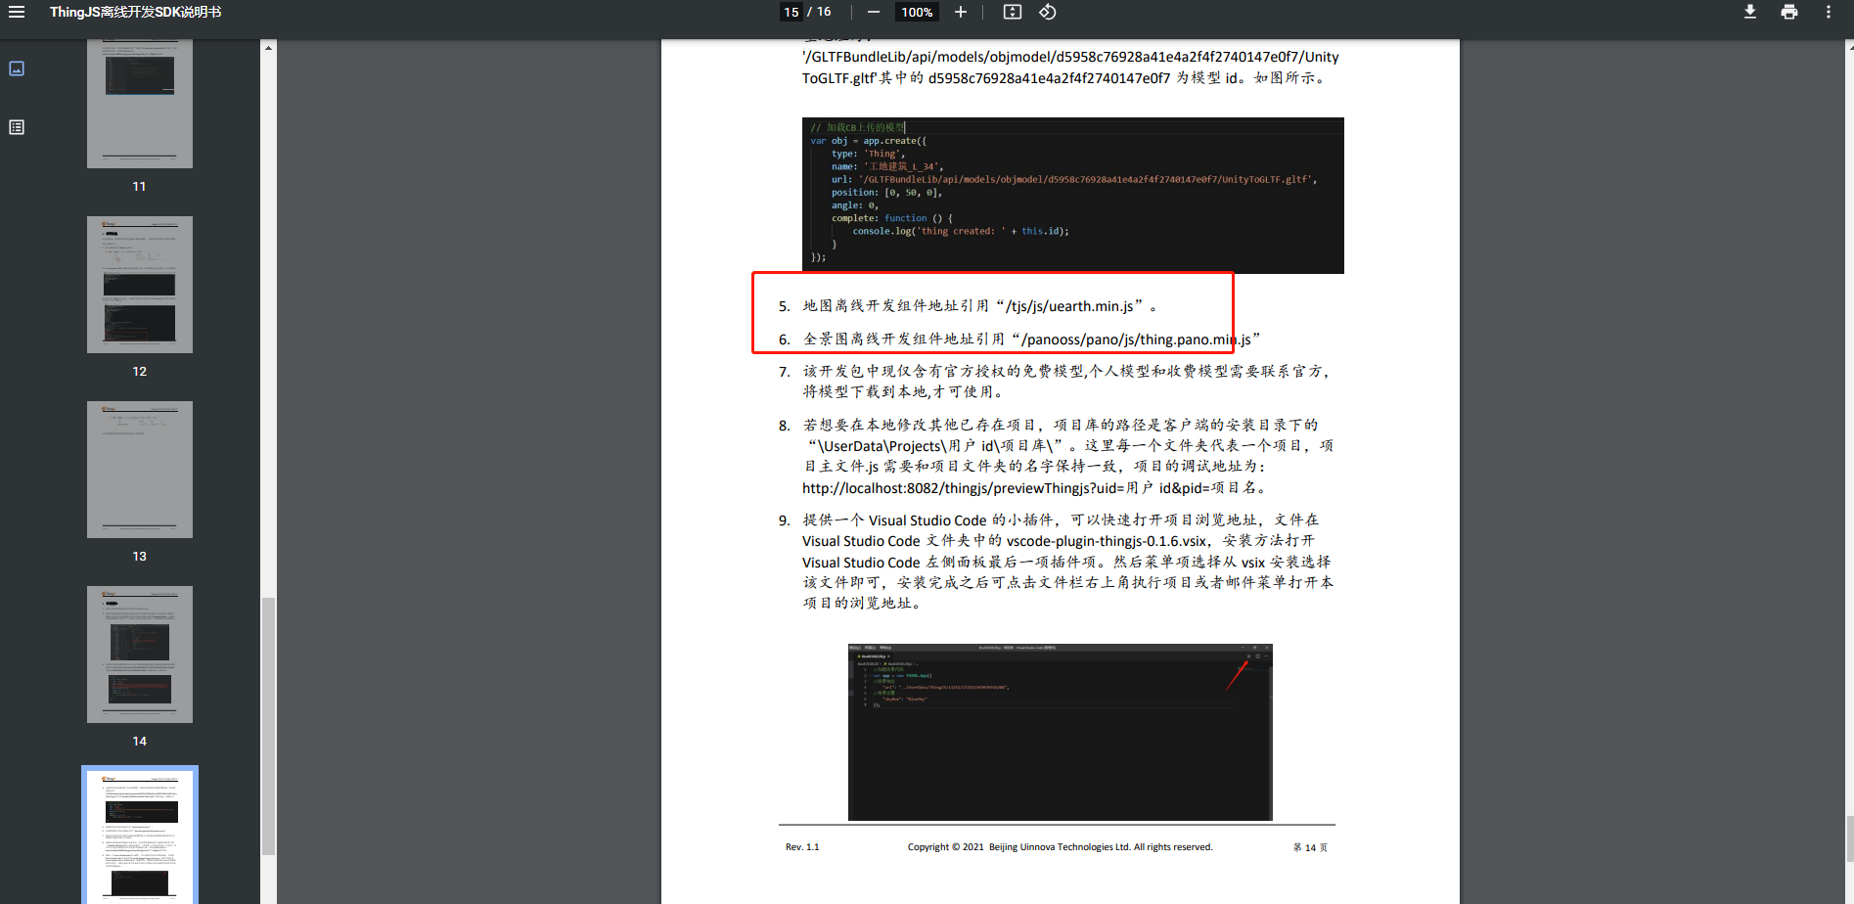Click the document title ThingJS离线开发SDK说明书

click(x=135, y=12)
